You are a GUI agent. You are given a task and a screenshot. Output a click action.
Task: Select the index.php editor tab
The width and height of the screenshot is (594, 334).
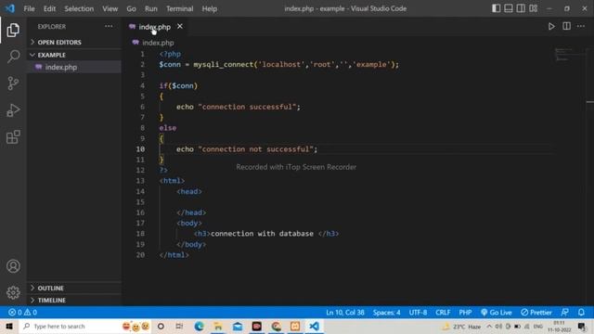pos(155,27)
